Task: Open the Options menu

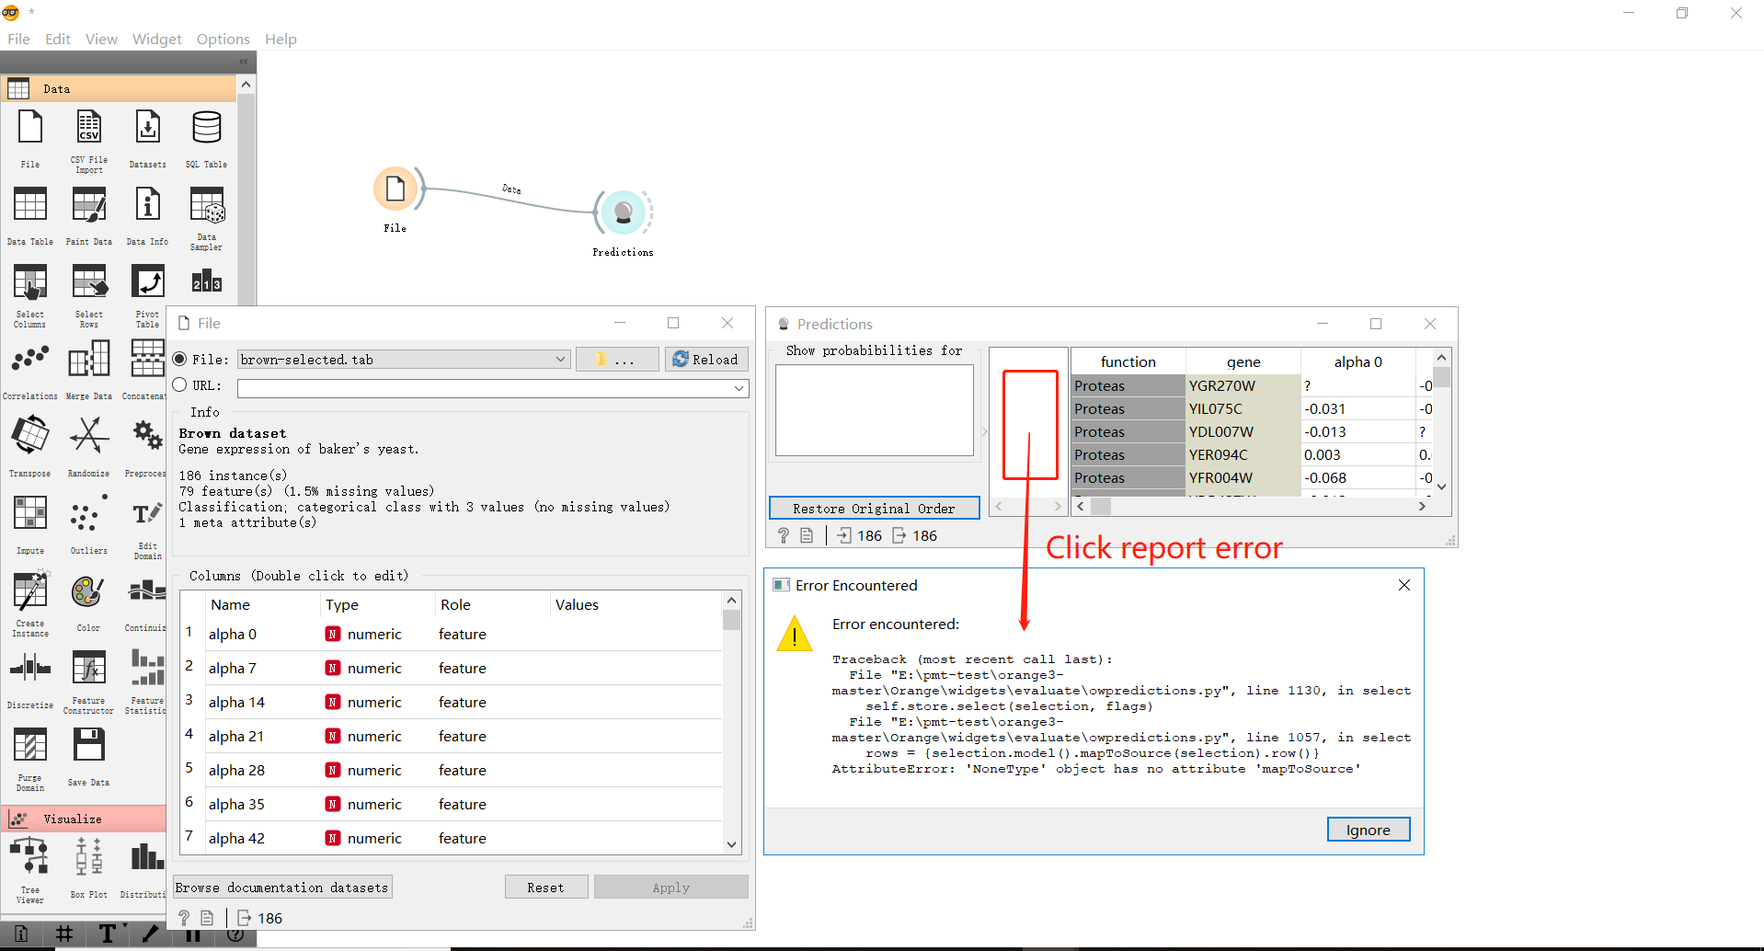Action: 223,39
